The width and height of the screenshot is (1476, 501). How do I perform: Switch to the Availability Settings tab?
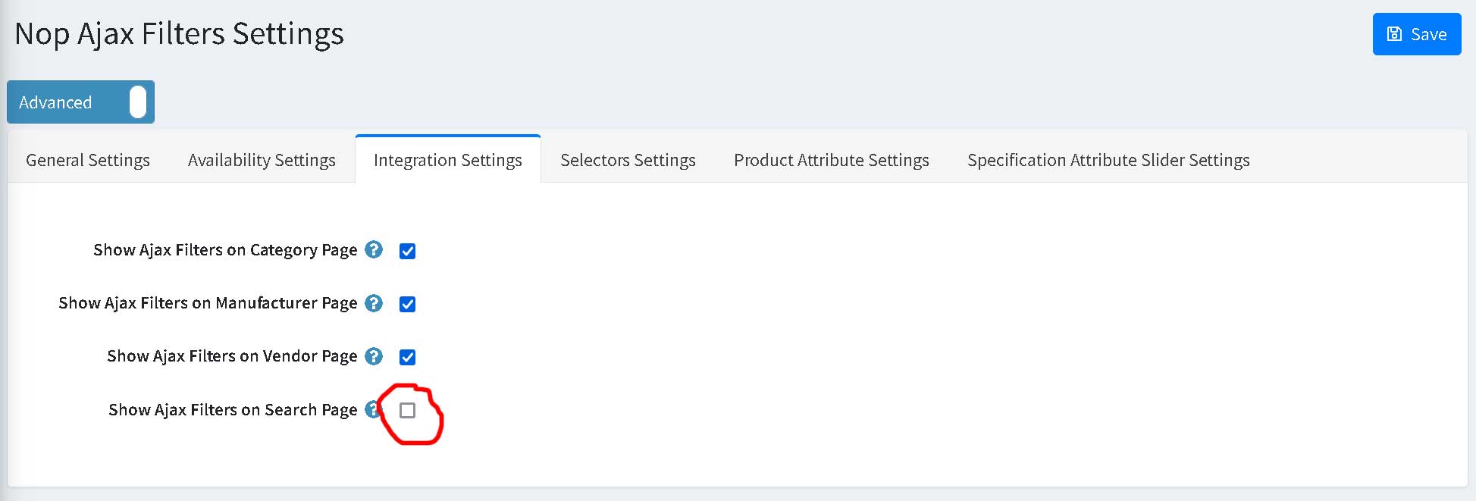pos(262,160)
